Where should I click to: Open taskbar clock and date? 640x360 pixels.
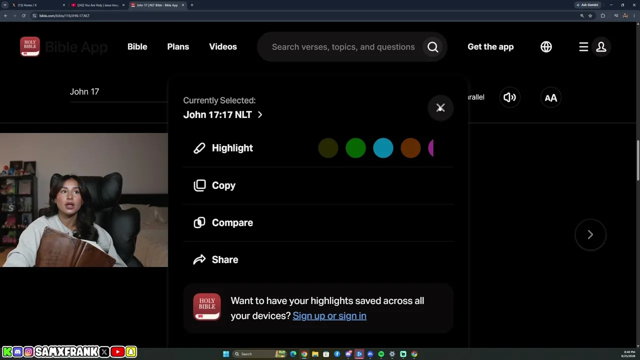coord(629,354)
